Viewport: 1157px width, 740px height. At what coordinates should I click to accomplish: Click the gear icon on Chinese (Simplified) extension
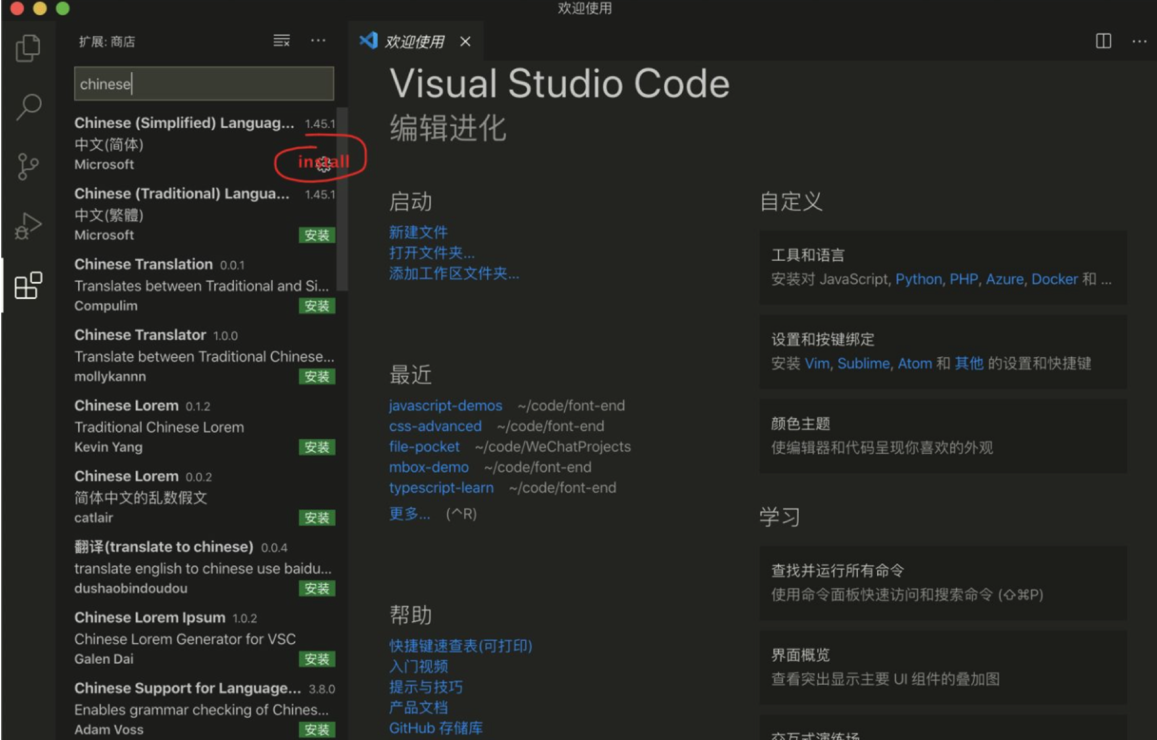click(324, 165)
